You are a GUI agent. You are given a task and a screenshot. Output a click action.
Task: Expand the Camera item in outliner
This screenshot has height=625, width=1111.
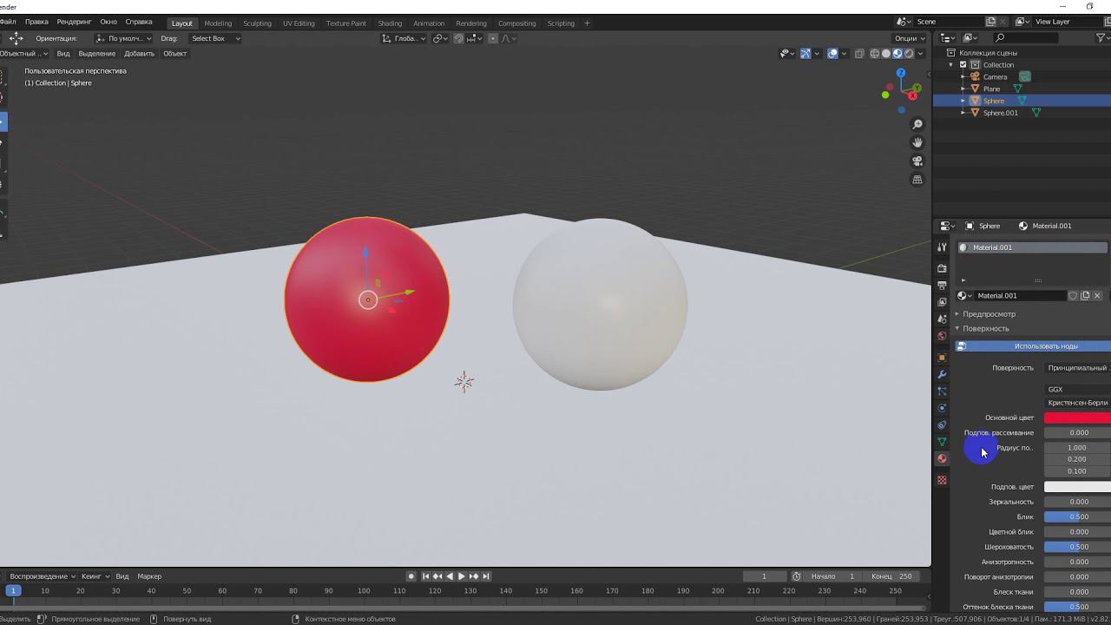click(963, 77)
